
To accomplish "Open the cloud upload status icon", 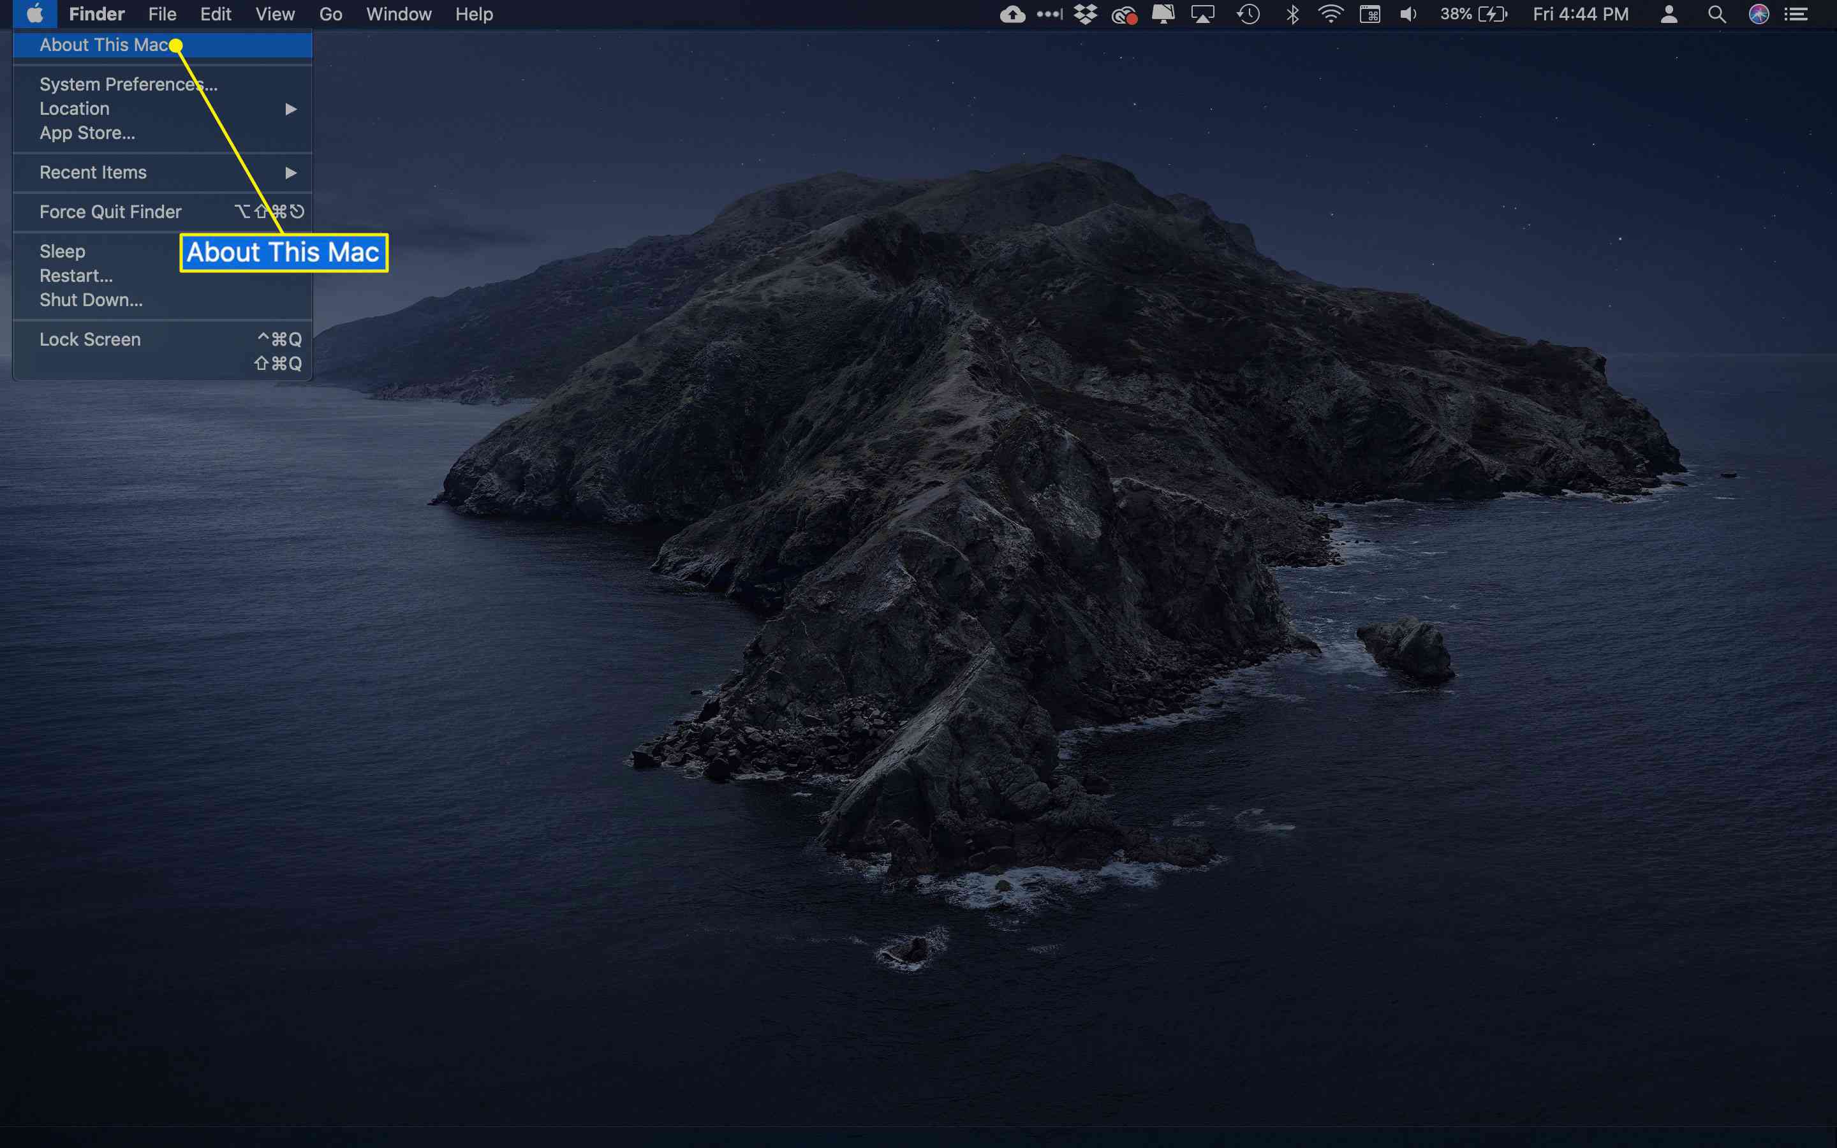I will point(1012,15).
